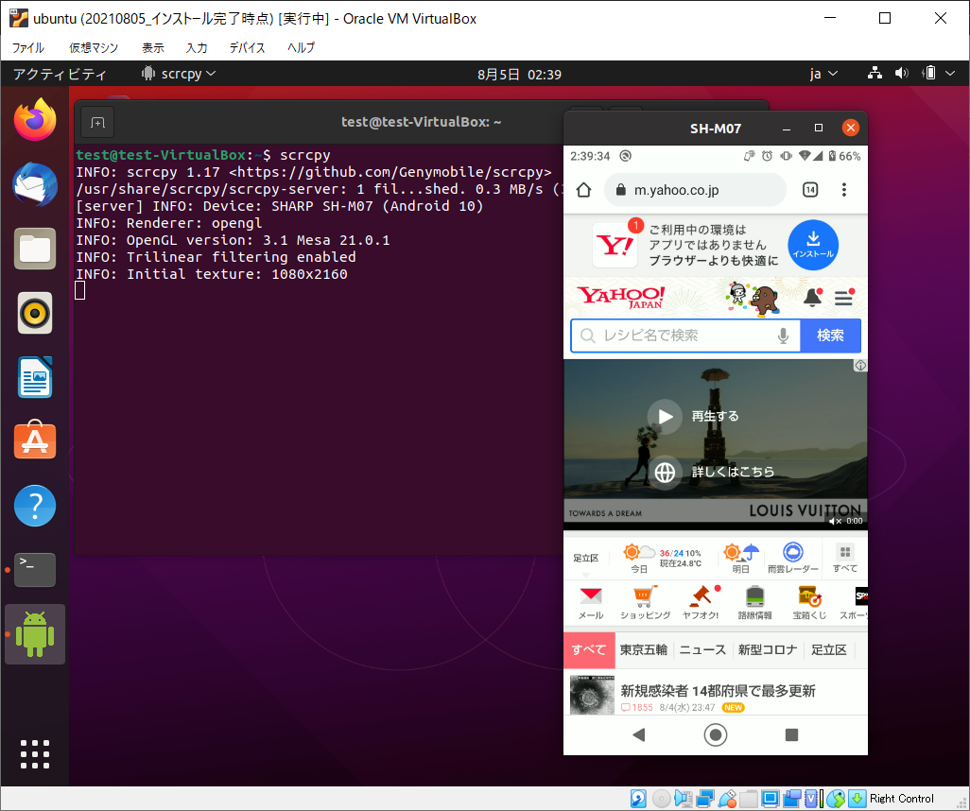Open the 表示 menu
This screenshot has height=811, width=970.
tap(153, 47)
